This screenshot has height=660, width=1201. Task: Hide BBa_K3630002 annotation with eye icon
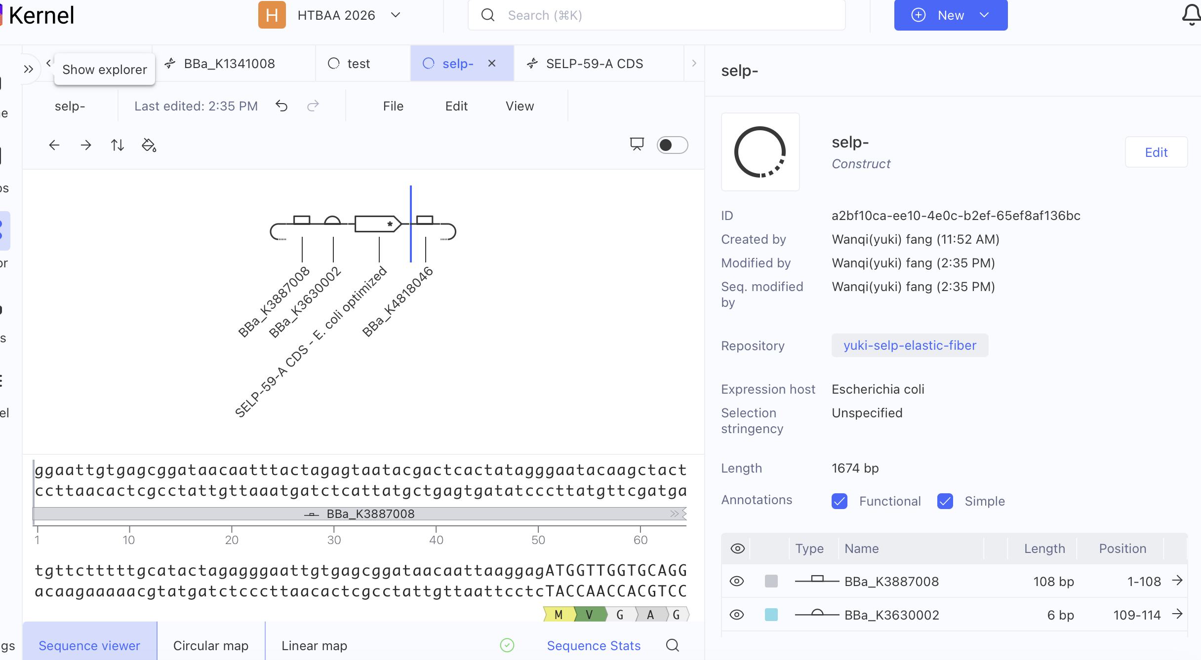point(737,615)
